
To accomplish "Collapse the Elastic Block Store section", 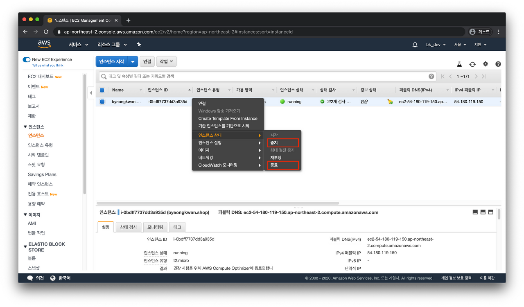I will [26, 246].
